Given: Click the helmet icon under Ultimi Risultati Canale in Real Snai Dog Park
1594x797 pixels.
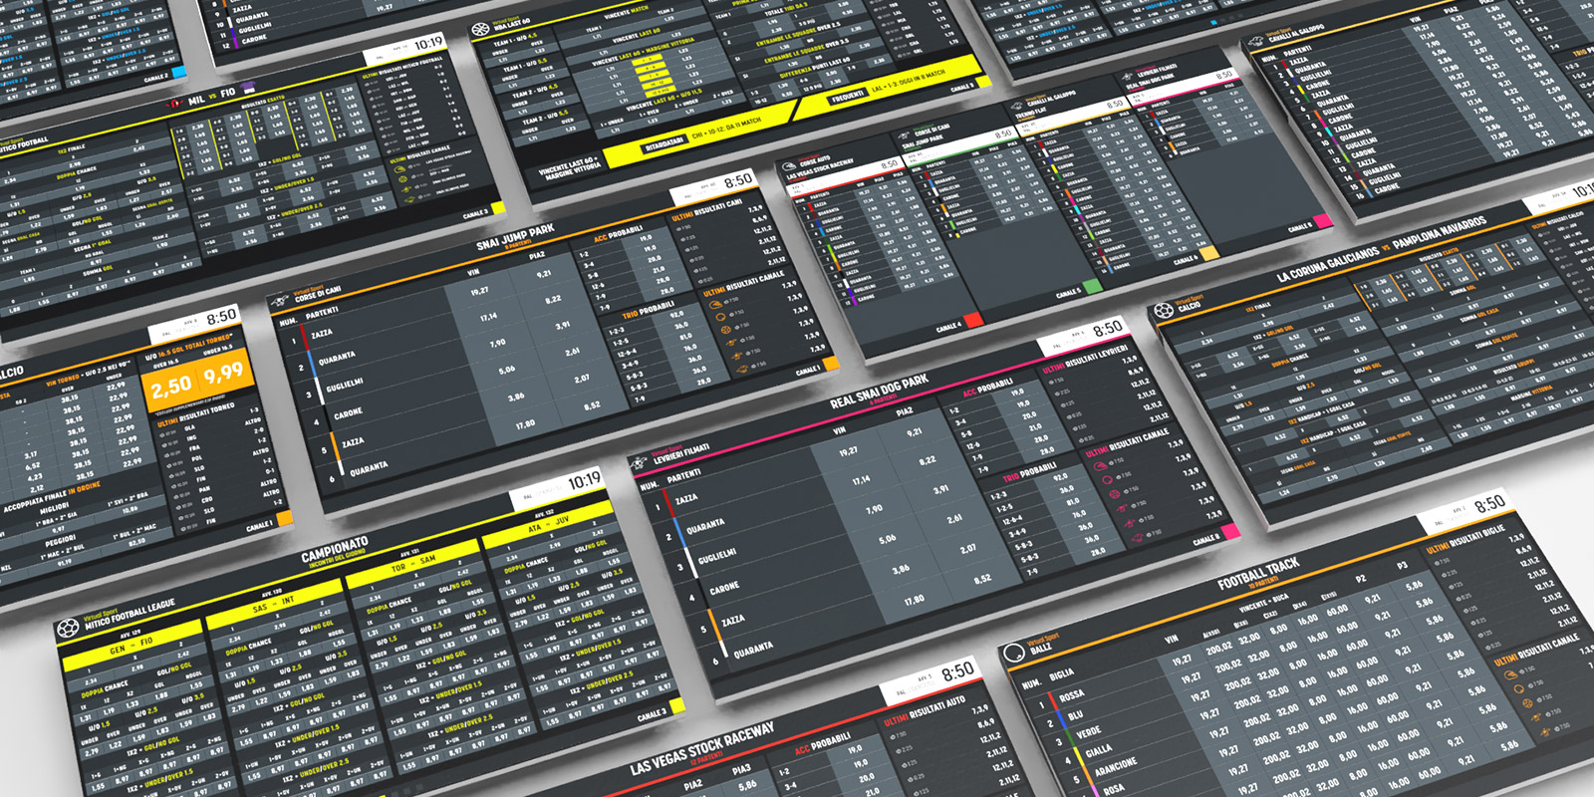Looking at the screenshot, I should pyautogui.click(x=1101, y=466).
